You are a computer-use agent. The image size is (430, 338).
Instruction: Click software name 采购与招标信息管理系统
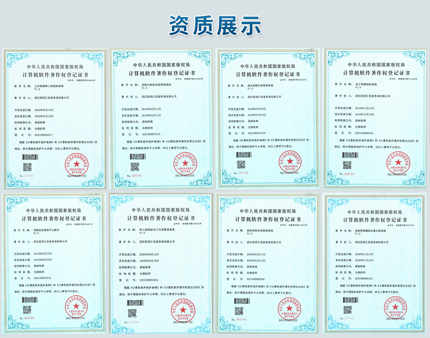[x=156, y=85]
